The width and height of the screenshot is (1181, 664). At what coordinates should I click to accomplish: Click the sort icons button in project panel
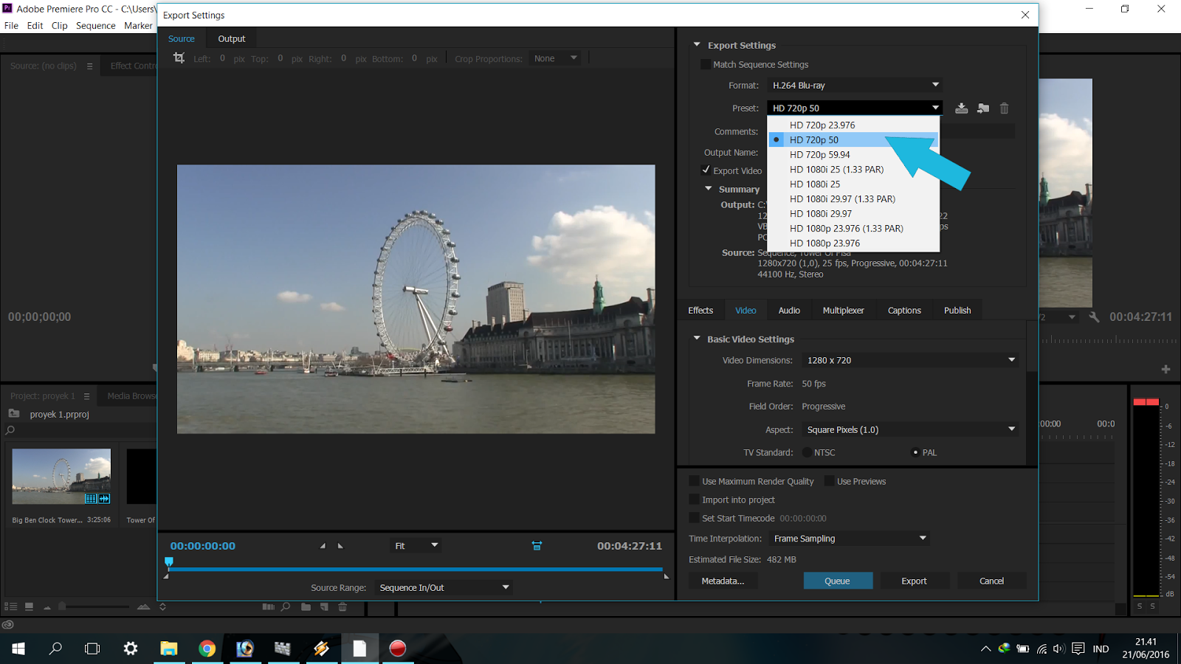pos(162,606)
